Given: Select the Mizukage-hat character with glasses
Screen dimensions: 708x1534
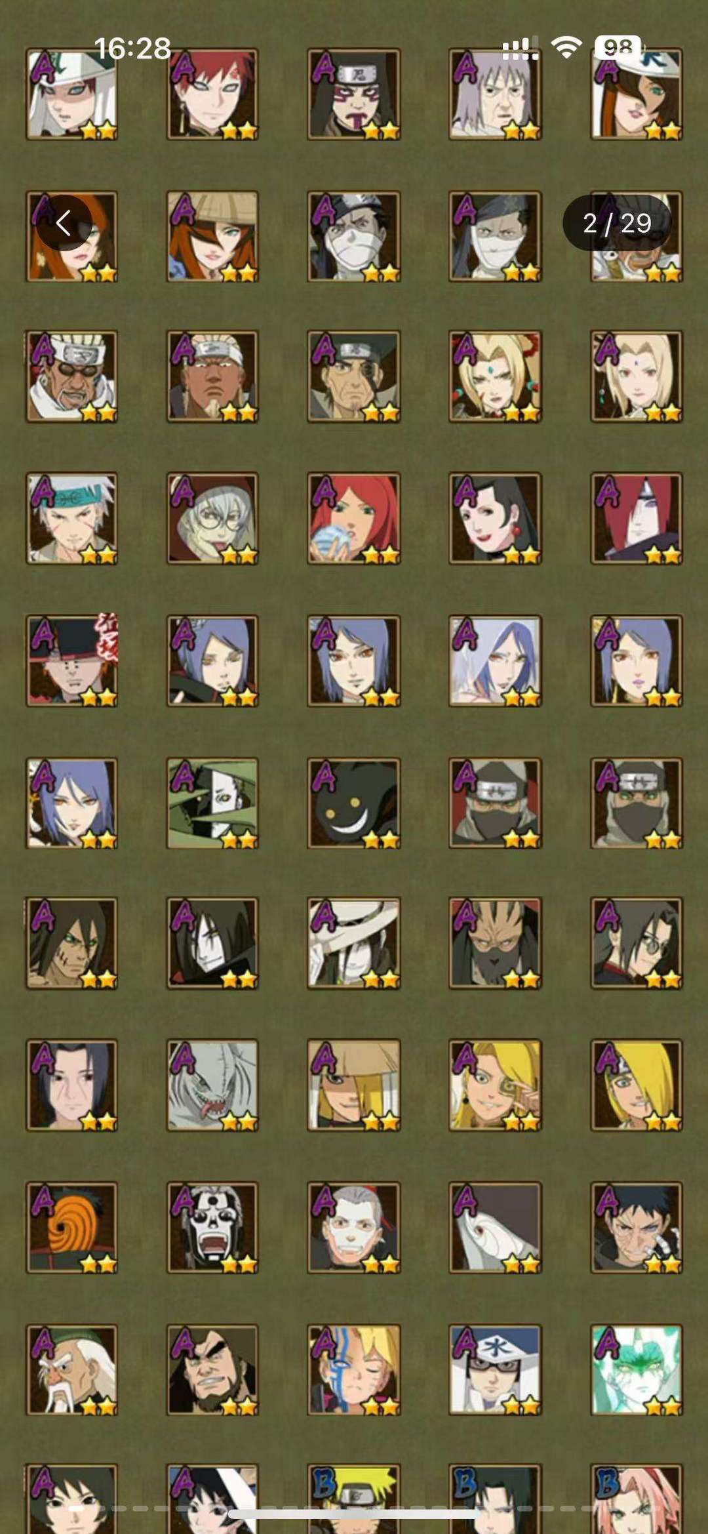Looking at the screenshot, I should coord(495,1369).
